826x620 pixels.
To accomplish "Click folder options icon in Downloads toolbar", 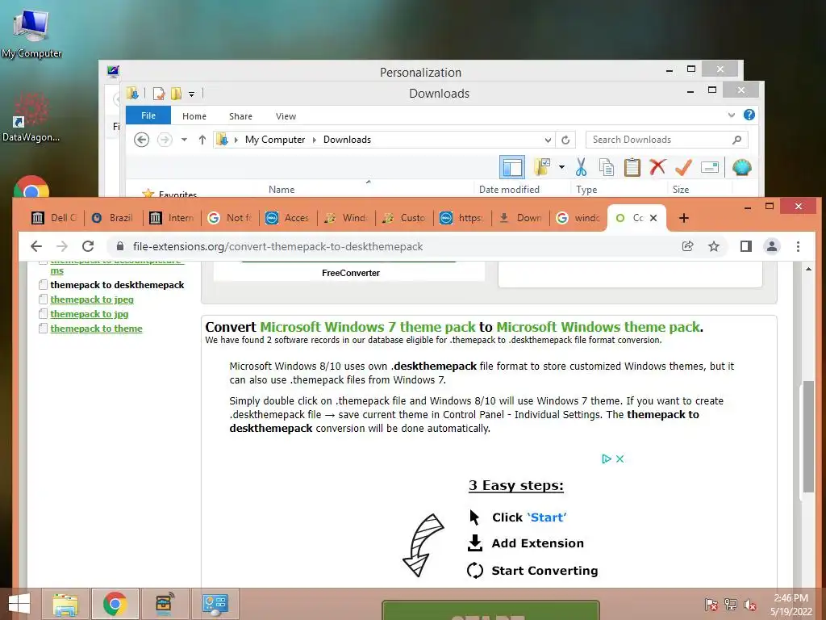I will pos(541,167).
